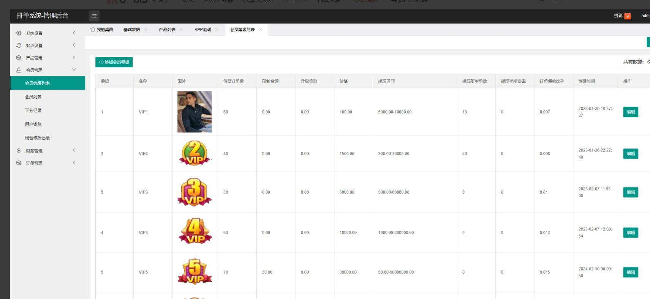Close the 基础数据 tab
650x299 pixels.
pos(145,30)
